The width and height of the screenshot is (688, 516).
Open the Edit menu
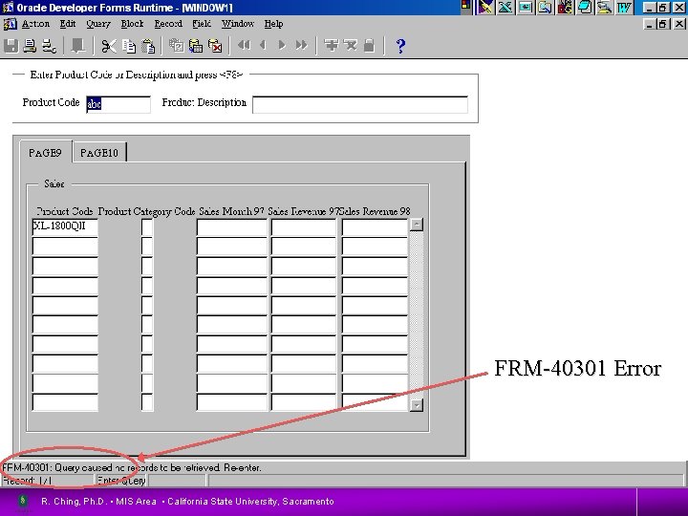click(x=68, y=24)
